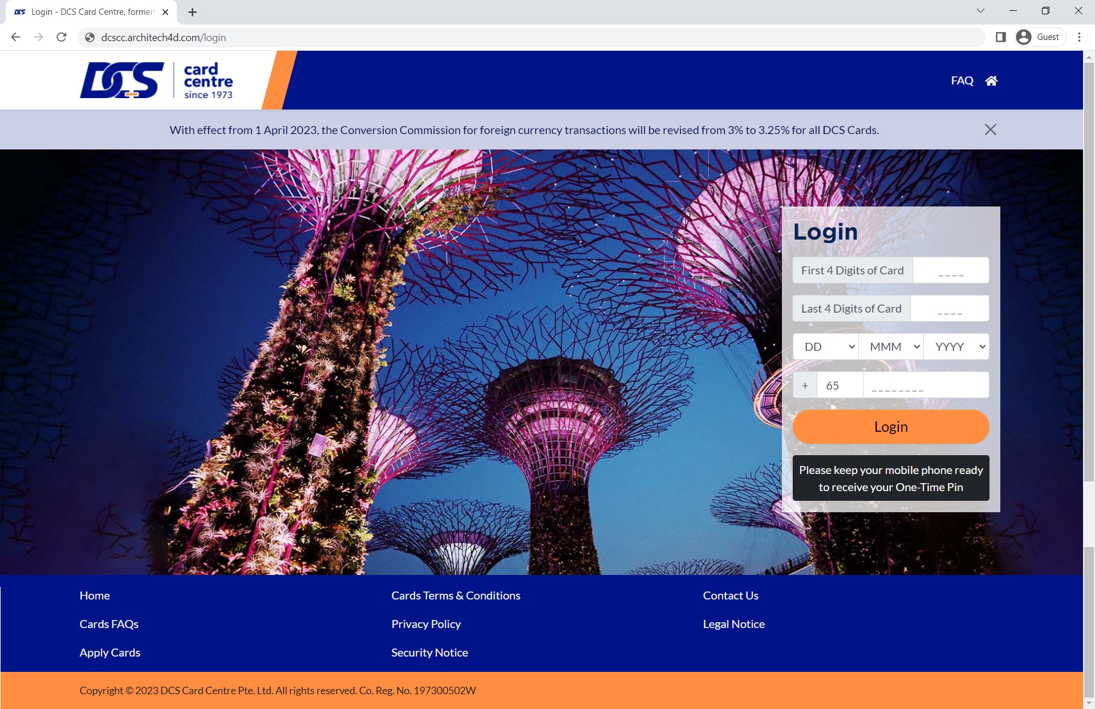Click the browser forward navigation arrow
Image resolution: width=1095 pixels, height=709 pixels.
point(38,38)
